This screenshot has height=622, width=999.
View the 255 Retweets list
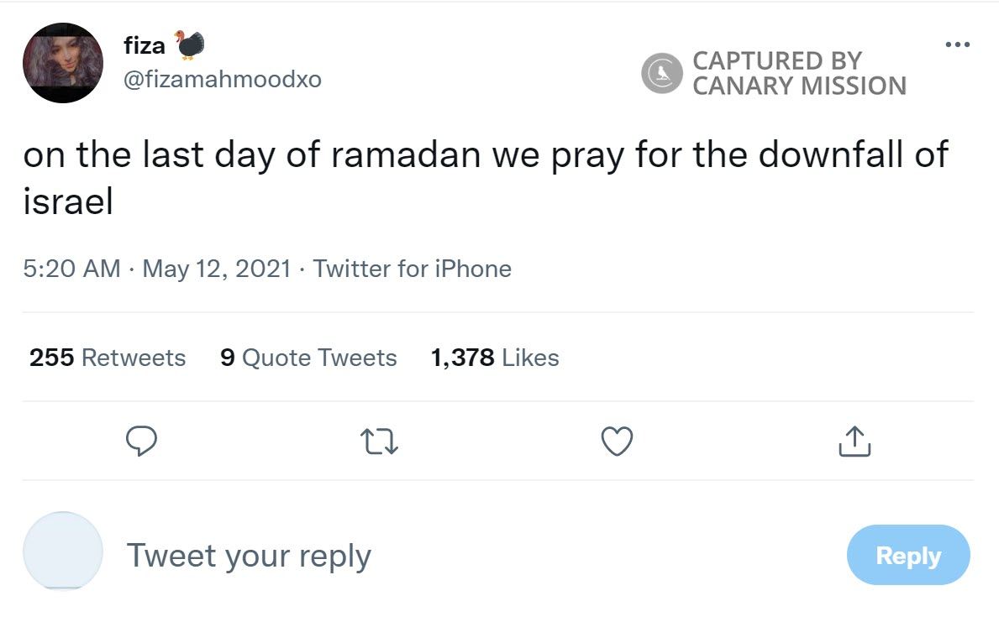pyautogui.click(x=107, y=357)
